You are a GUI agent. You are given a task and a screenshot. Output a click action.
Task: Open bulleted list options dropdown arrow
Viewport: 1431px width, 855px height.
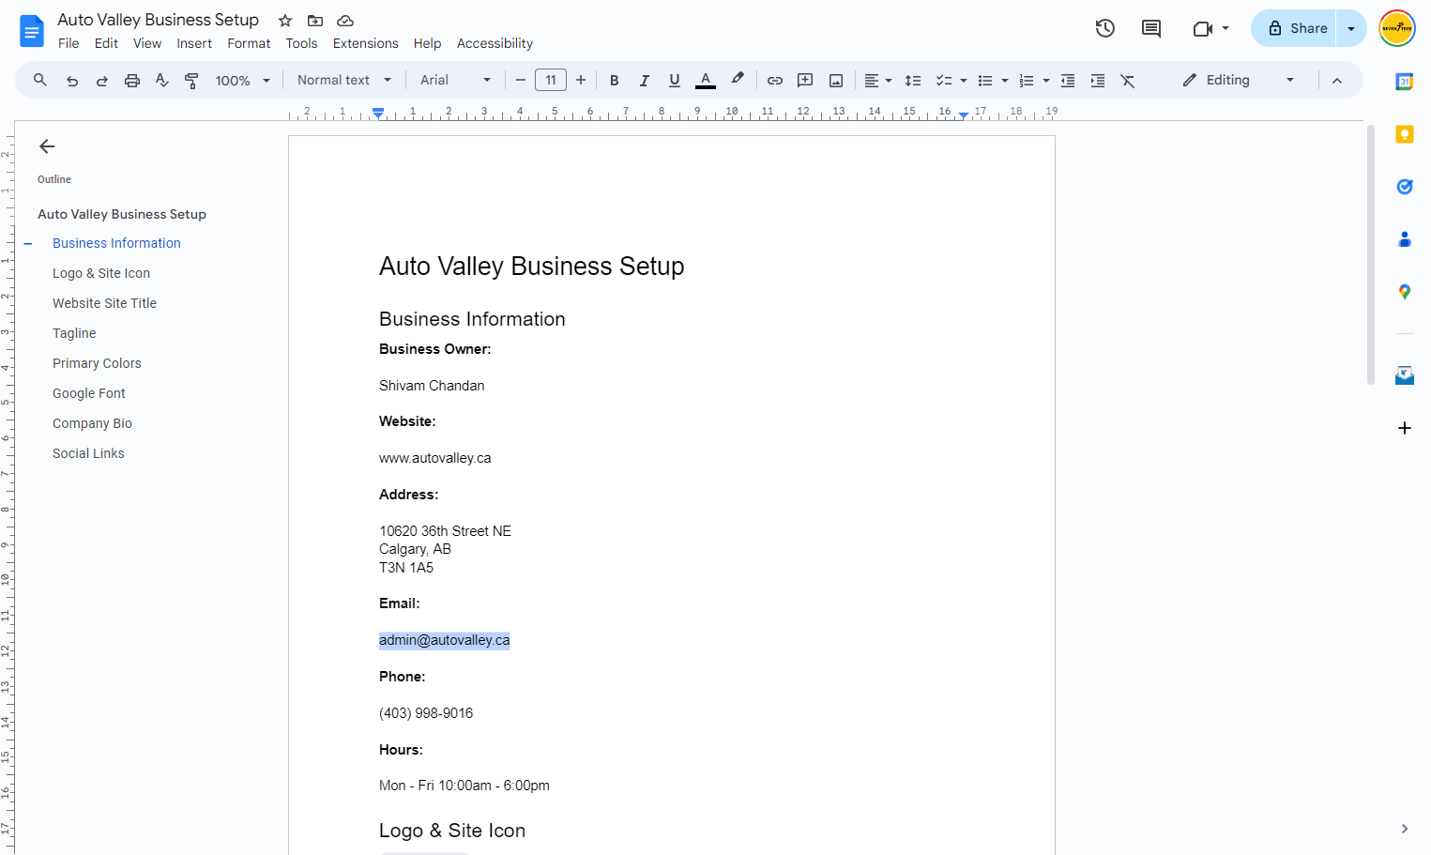[x=1005, y=81]
